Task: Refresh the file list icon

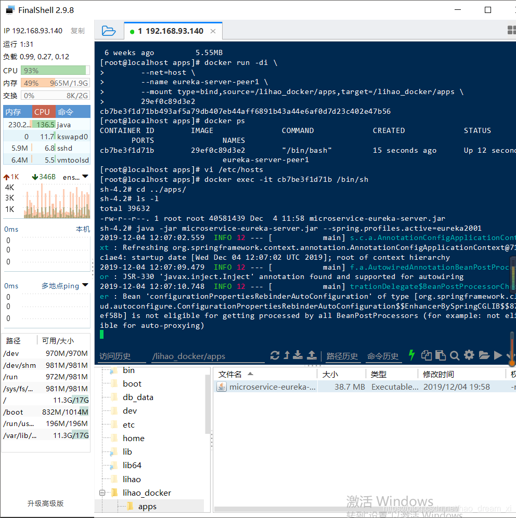Action: click(x=275, y=355)
